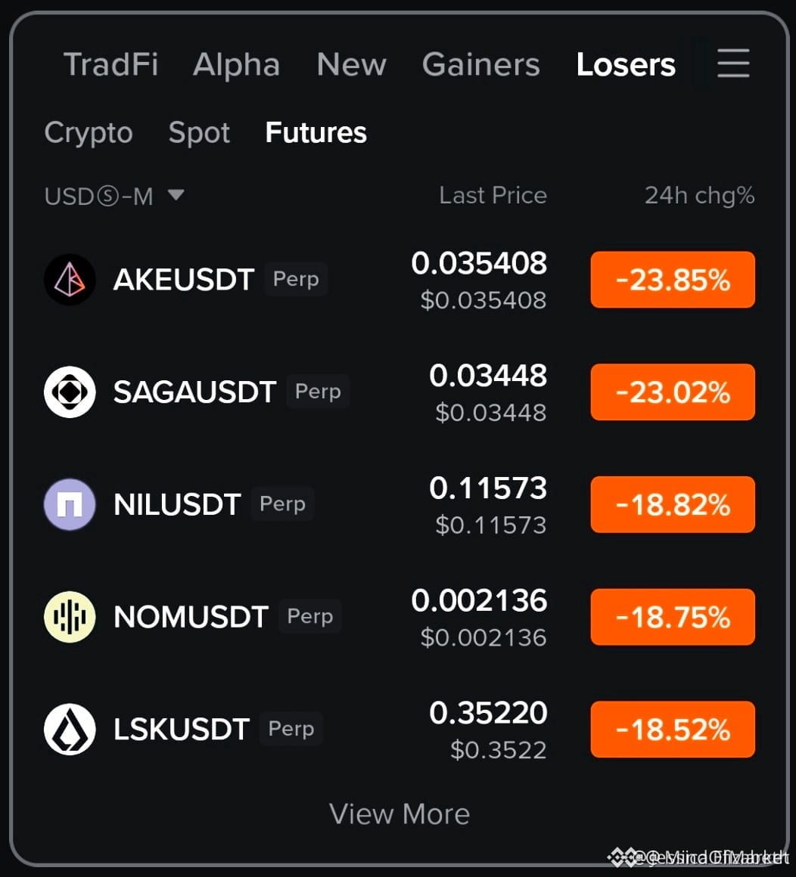The image size is (796, 877).
Task: Open the AKE coin icon
Action: tap(70, 280)
